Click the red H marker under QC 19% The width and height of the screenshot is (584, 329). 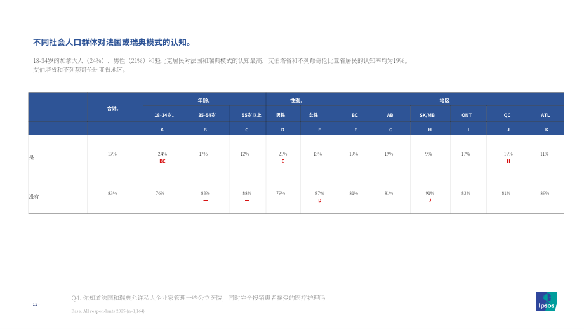coord(508,161)
